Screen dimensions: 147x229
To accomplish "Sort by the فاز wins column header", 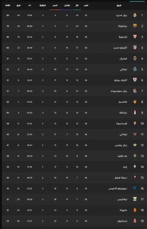I will [77, 5].
